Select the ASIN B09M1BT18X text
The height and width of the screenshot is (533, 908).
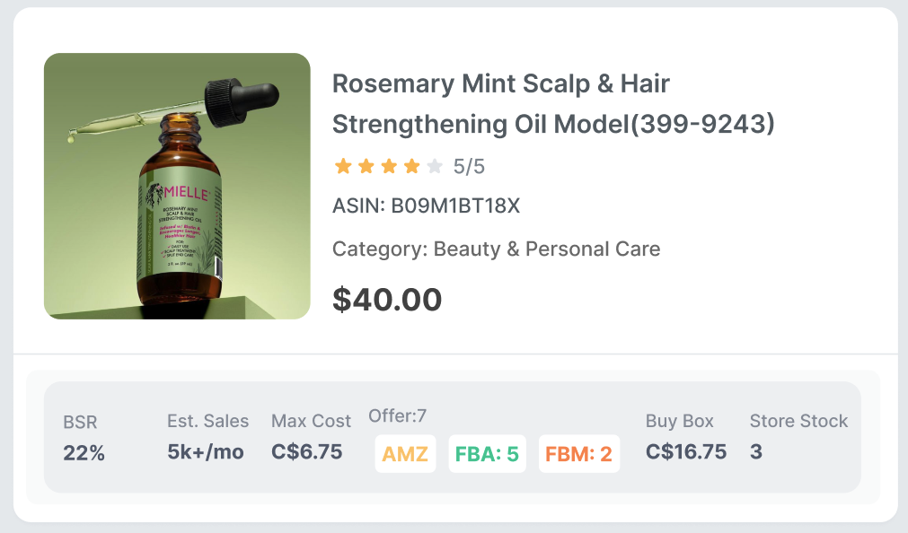pyautogui.click(x=427, y=205)
